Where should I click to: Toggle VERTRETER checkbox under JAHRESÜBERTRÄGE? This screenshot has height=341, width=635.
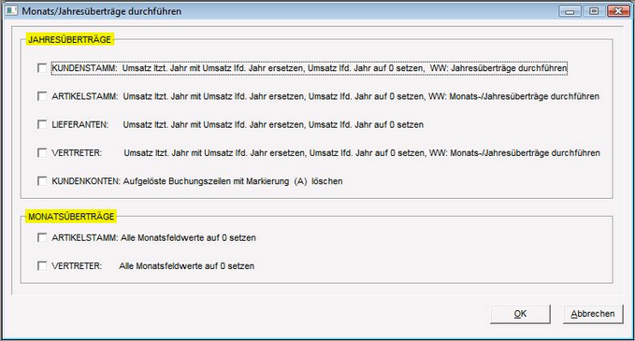[42, 153]
